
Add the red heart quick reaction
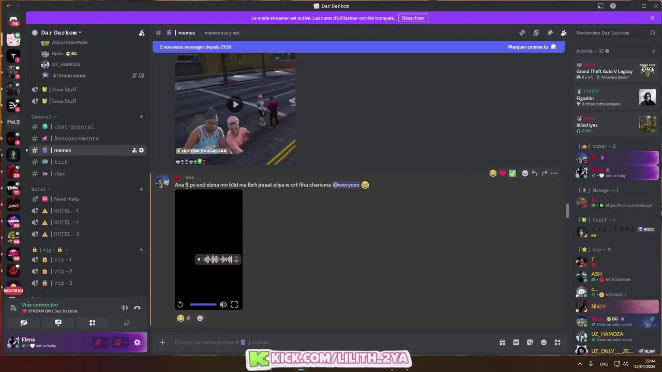(503, 173)
